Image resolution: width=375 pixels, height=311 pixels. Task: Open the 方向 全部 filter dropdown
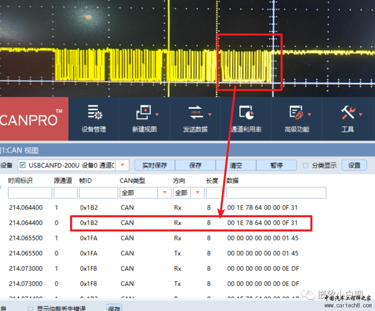(198, 192)
